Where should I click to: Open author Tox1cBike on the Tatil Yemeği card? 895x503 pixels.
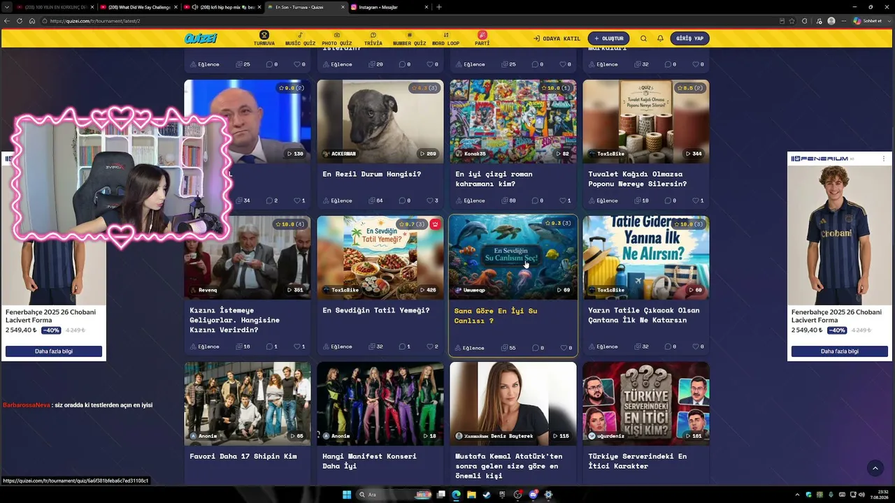(x=341, y=290)
